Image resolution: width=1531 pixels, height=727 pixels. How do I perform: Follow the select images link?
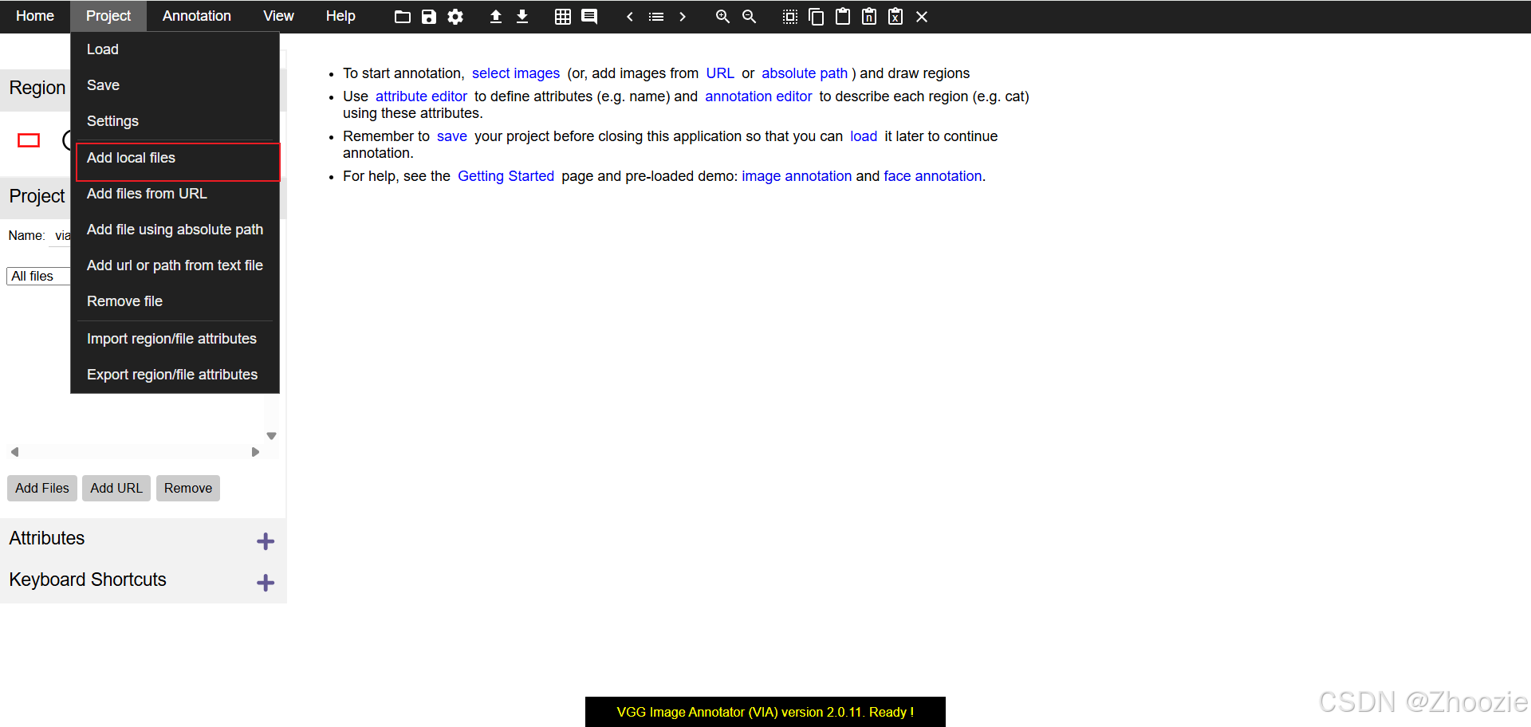[x=516, y=73]
